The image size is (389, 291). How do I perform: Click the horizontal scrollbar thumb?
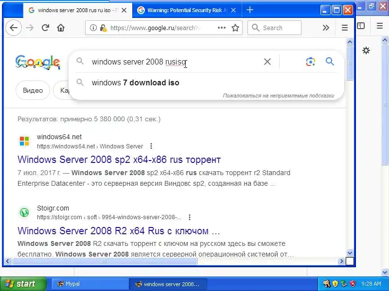point(105,261)
